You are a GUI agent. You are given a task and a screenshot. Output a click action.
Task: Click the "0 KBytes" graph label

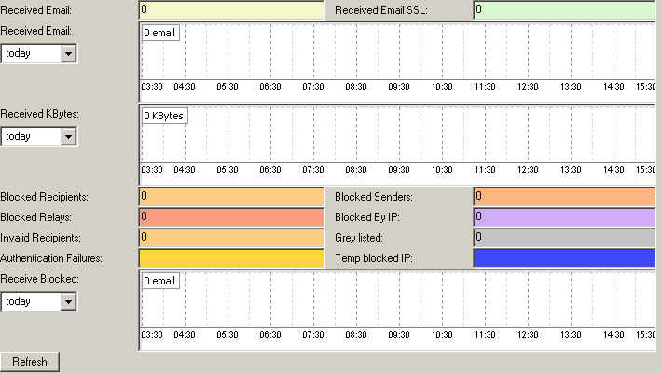165,117
